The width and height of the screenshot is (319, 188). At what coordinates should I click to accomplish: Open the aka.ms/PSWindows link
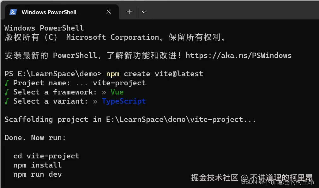pyautogui.click(x=238, y=56)
